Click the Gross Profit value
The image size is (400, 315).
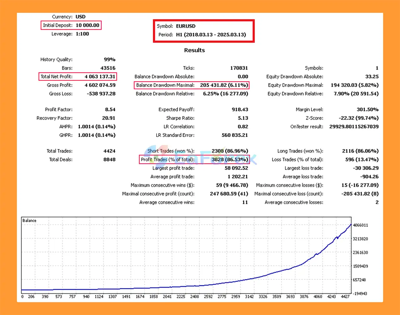pos(100,85)
